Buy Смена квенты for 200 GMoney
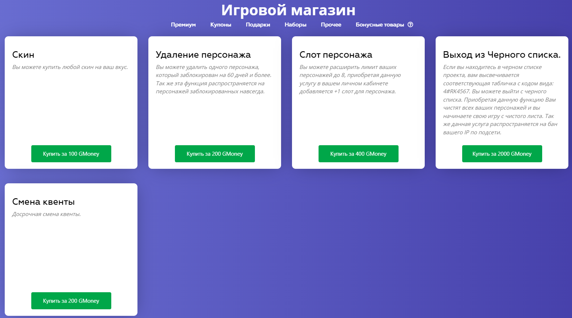The width and height of the screenshot is (572, 318). click(x=71, y=301)
